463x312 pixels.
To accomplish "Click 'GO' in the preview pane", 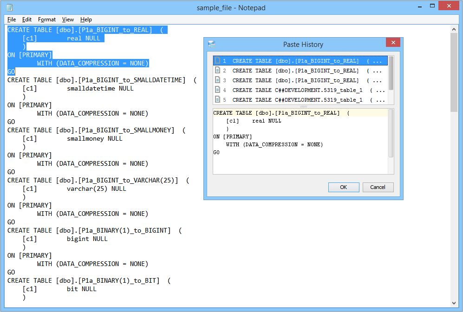I will (216, 152).
